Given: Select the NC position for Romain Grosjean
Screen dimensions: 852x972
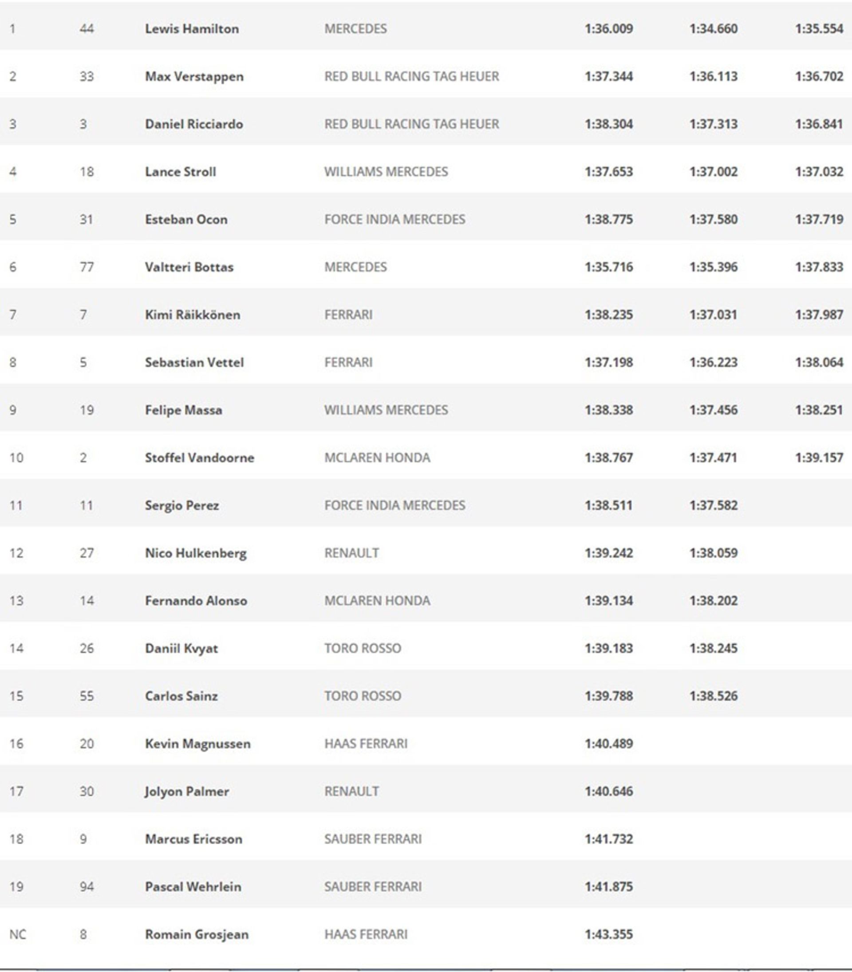Looking at the screenshot, I should (18, 934).
